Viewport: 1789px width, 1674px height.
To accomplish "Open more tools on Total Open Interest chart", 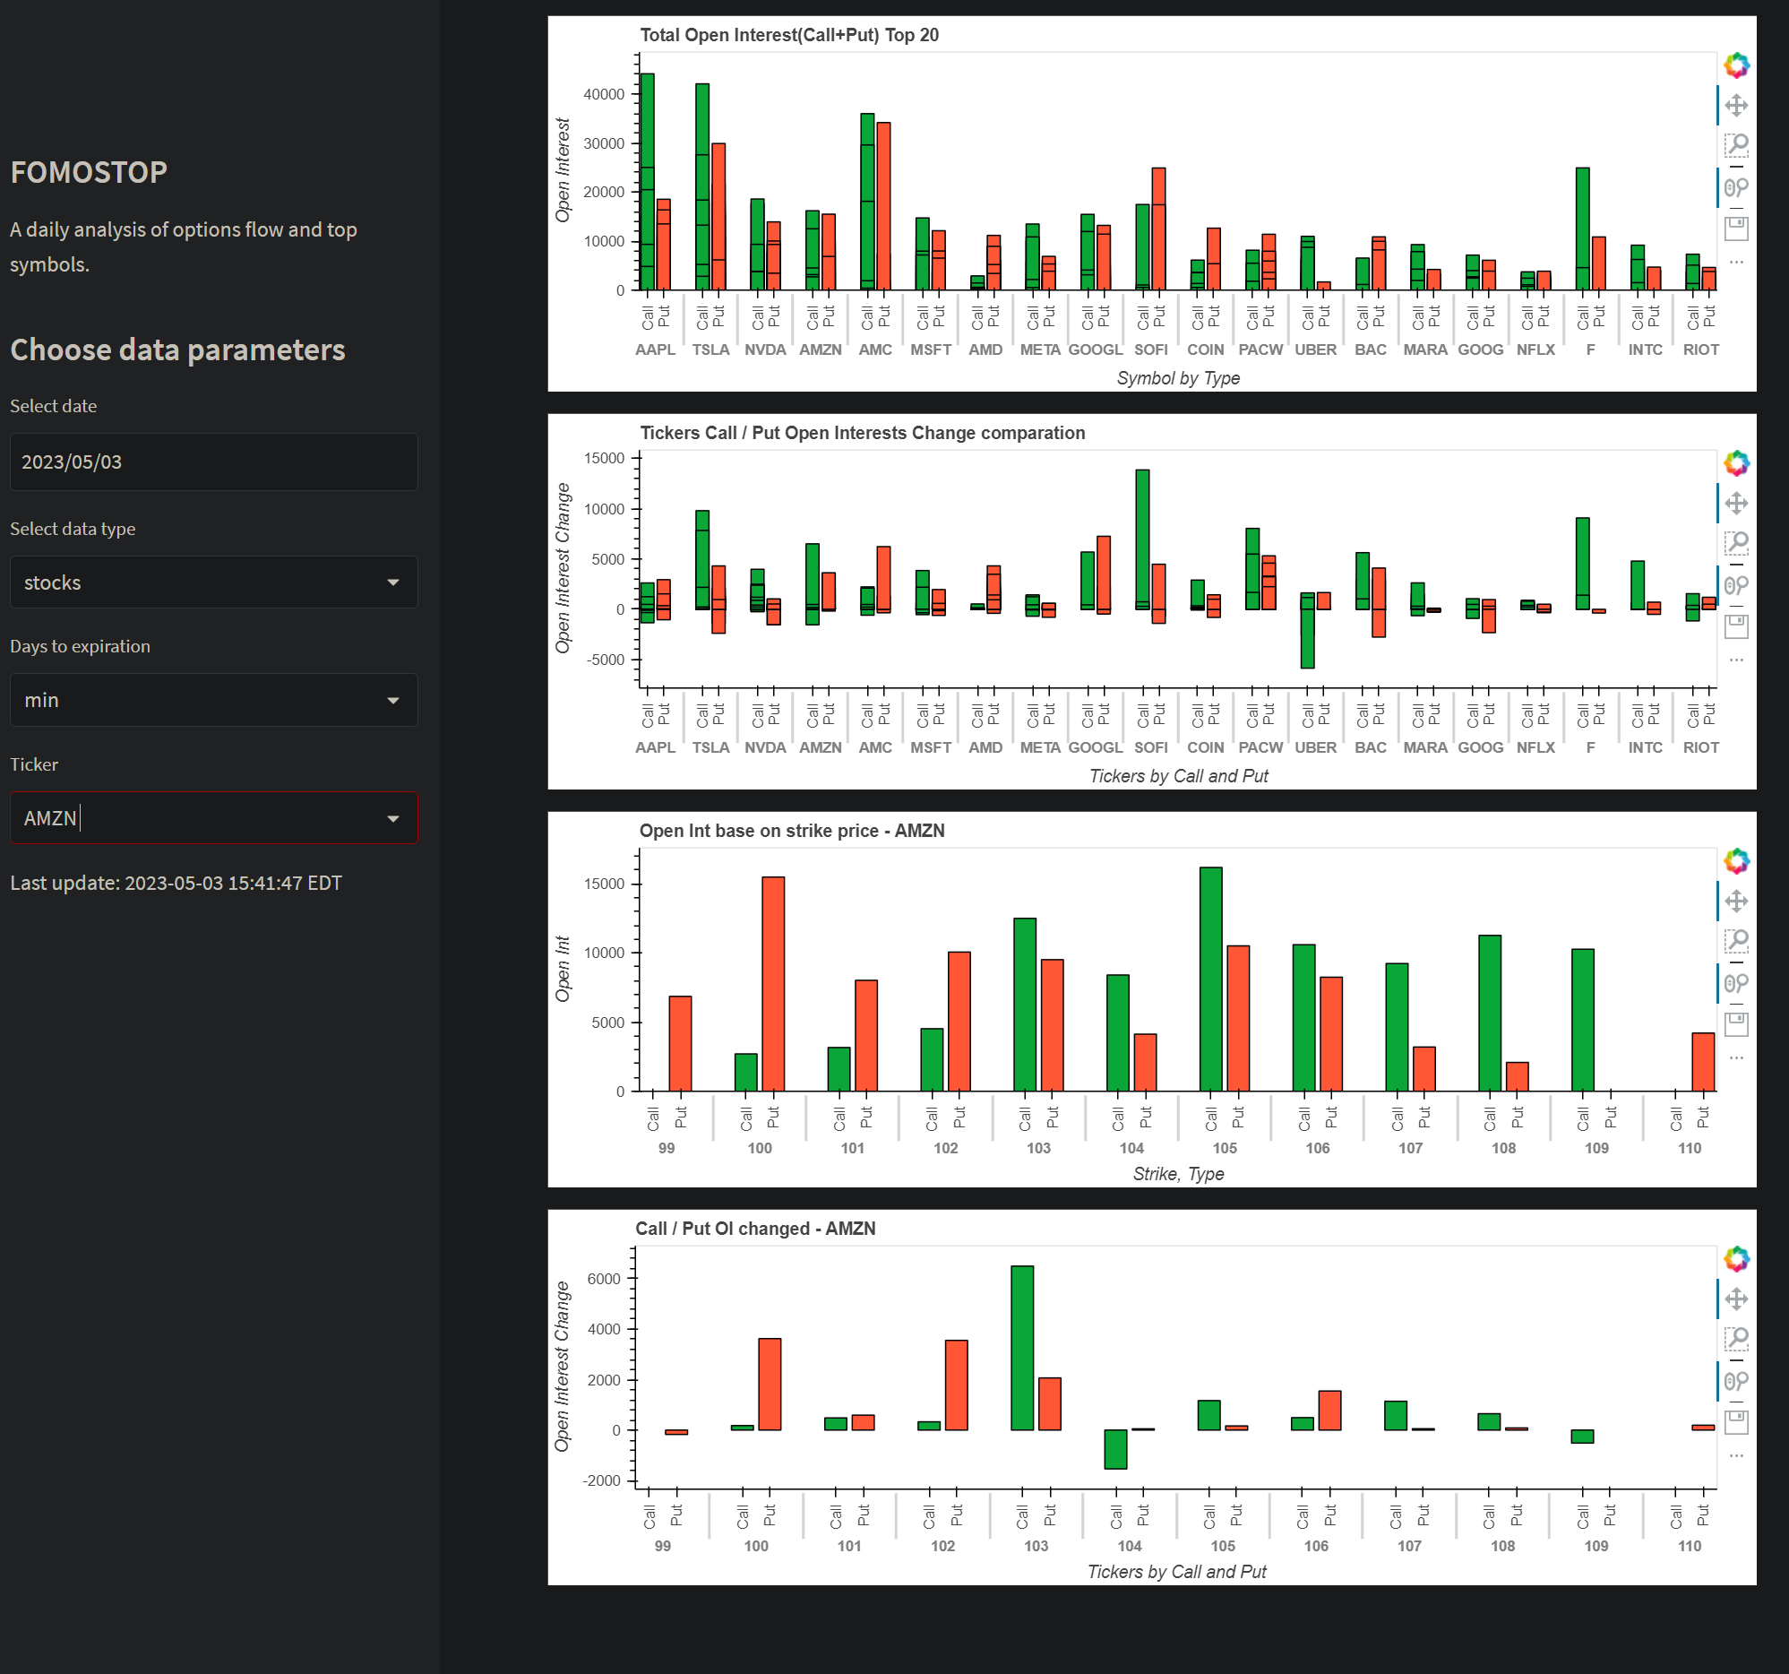I will click(1736, 263).
